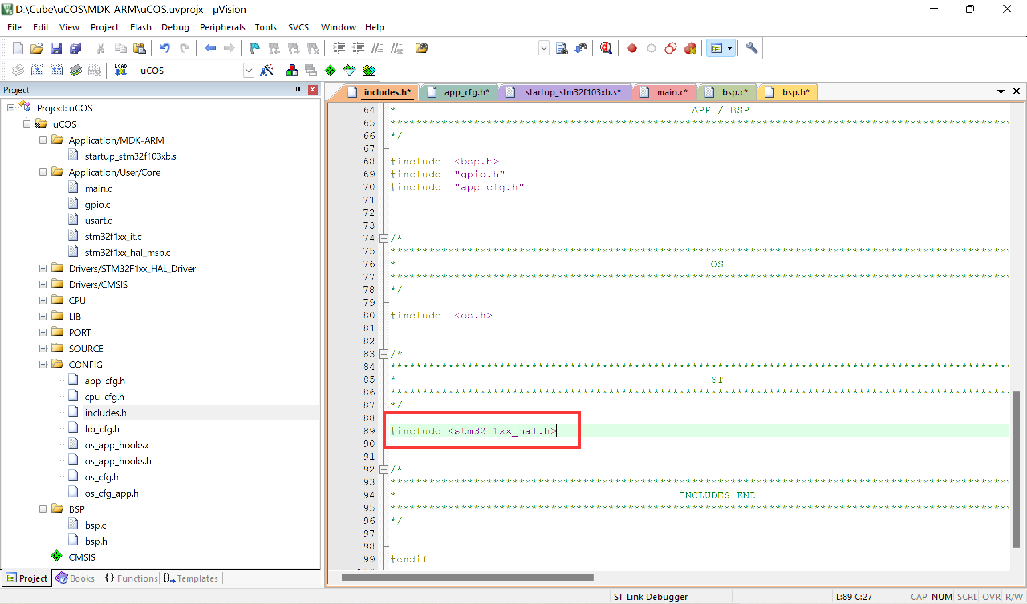Start a debug session
The height and width of the screenshot is (604, 1027).
(x=606, y=48)
